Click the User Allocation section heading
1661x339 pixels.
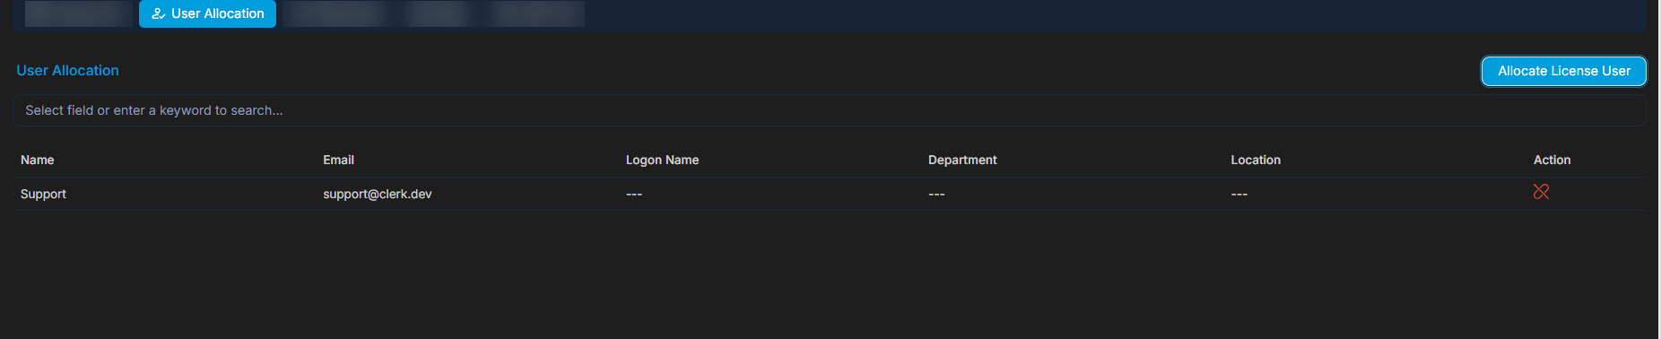point(67,70)
